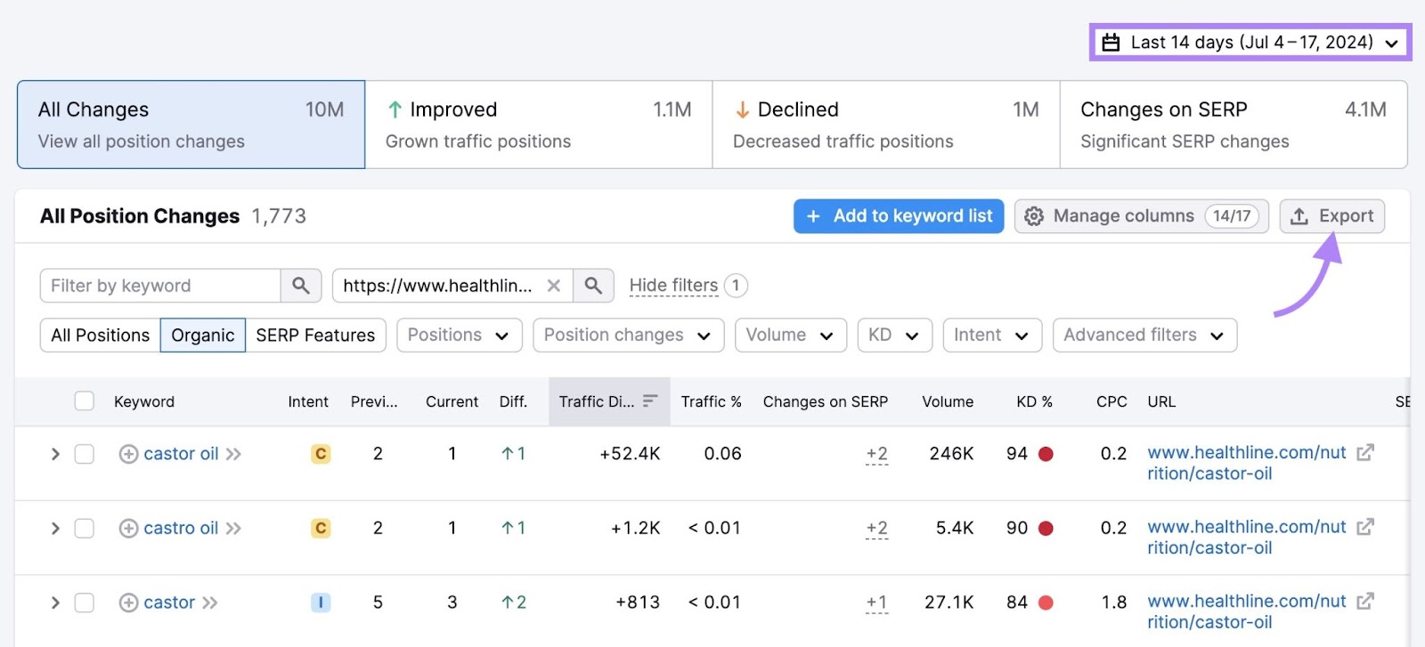Image resolution: width=1425 pixels, height=647 pixels.
Task: Click the double-arrow icon next to castor keyword
Action: coord(210,603)
